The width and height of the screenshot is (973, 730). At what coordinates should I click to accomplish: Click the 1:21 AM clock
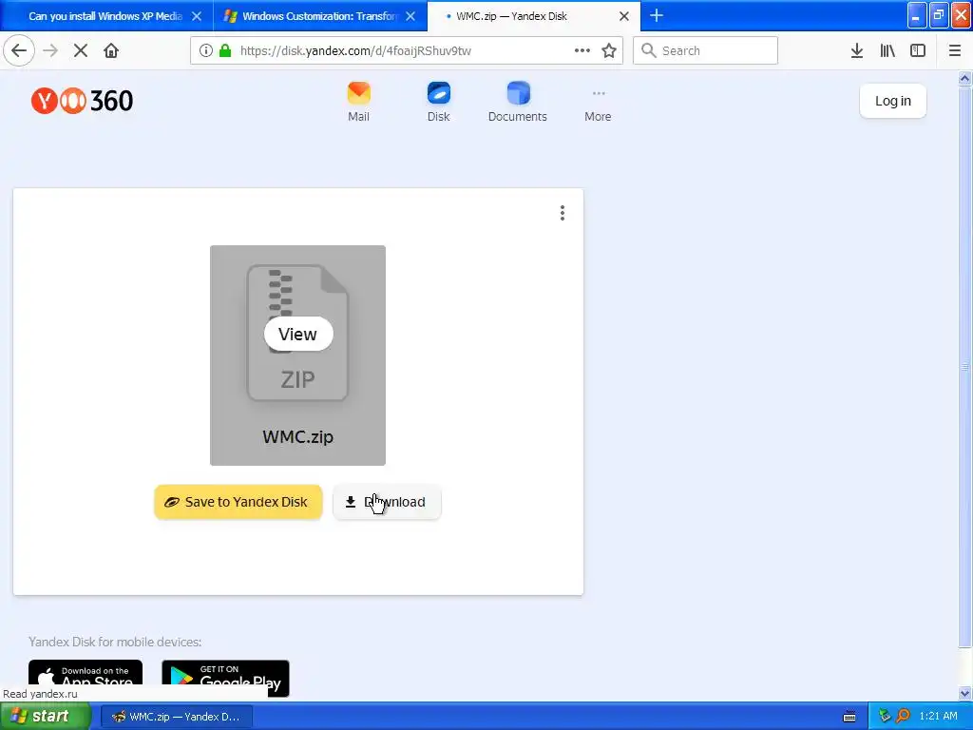[938, 717]
